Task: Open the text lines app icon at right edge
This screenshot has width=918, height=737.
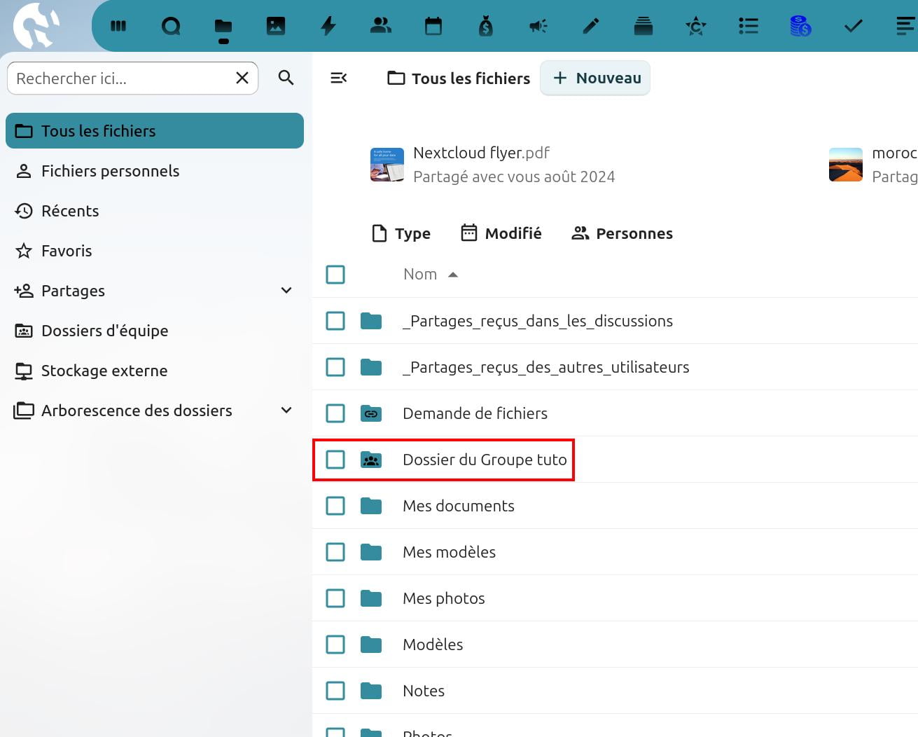Action: coord(906,26)
